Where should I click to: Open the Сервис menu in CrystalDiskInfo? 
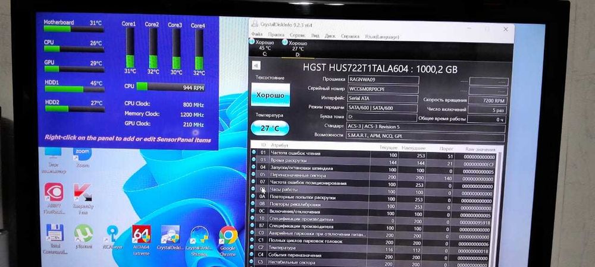[x=297, y=35]
